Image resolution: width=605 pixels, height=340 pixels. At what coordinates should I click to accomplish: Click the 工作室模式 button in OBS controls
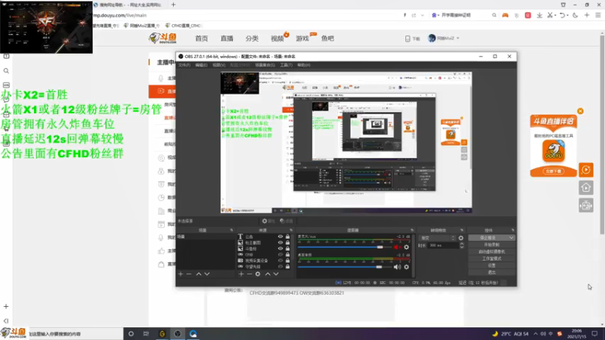492,258
